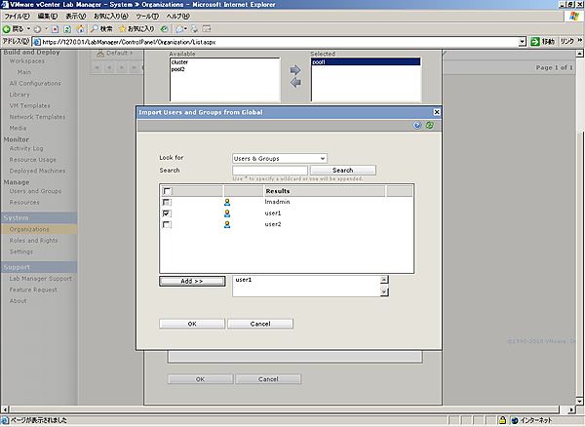Close the Import Users and Groups dialog

click(x=437, y=113)
